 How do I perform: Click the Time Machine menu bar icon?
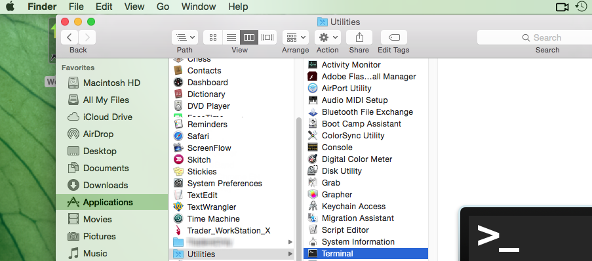coord(582,7)
